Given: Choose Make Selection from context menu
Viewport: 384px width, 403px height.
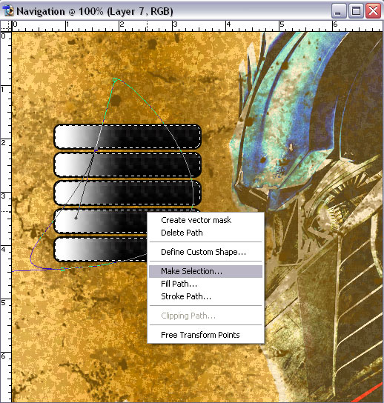Looking at the screenshot, I should 205,271.
